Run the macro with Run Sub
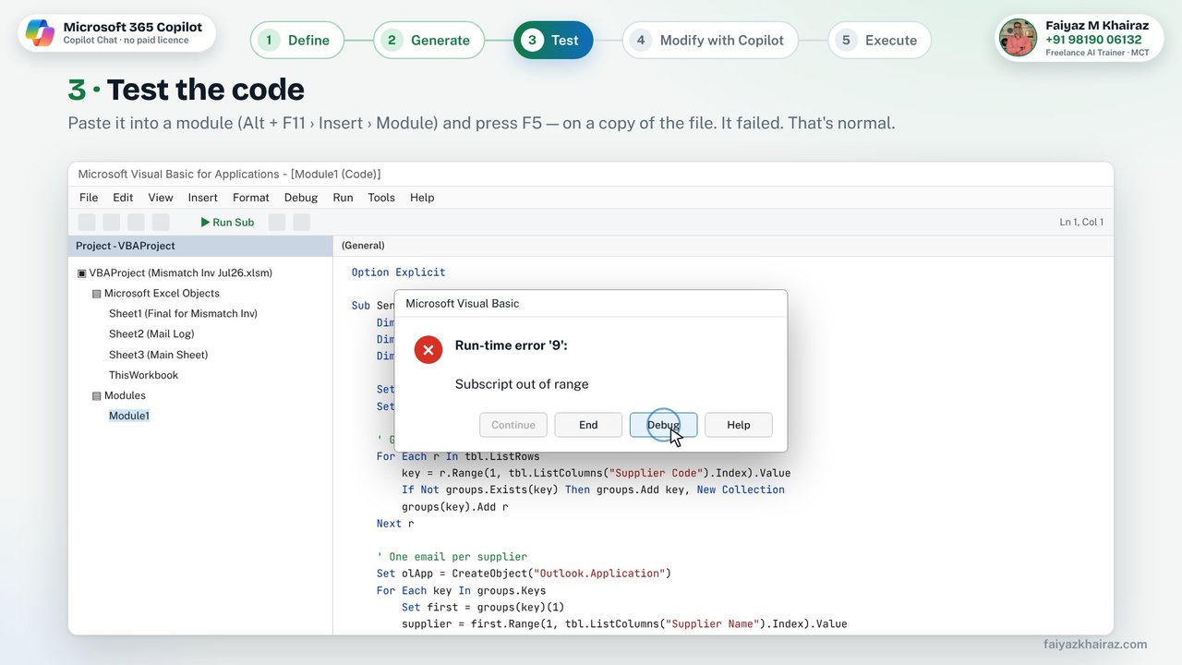 pos(227,223)
